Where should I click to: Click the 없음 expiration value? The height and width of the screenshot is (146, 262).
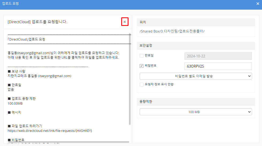[11, 89]
